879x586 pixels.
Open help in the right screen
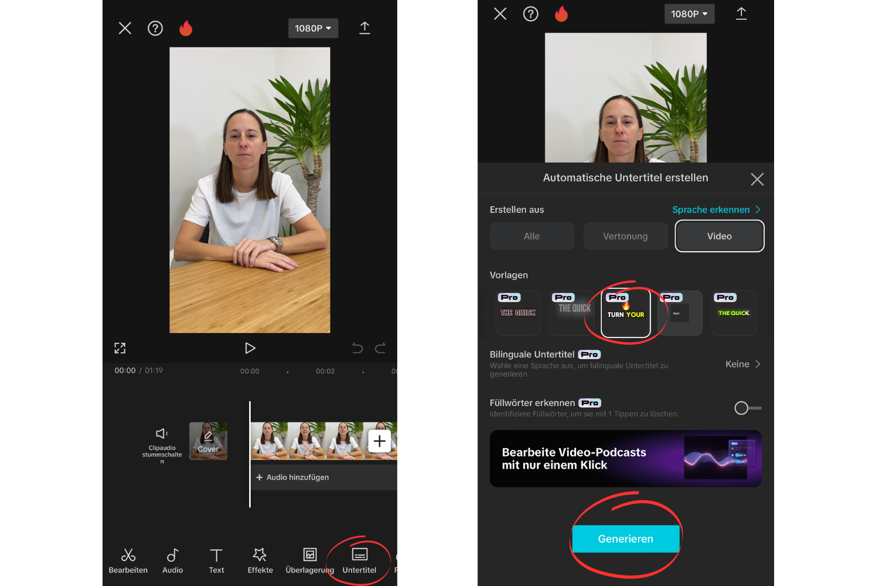pyautogui.click(x=530, y=13)
